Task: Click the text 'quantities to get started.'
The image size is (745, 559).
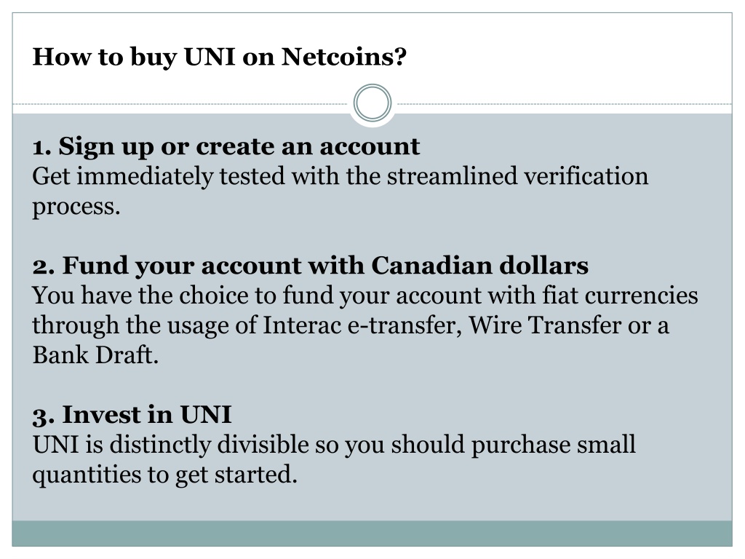Action: [165, 475]
